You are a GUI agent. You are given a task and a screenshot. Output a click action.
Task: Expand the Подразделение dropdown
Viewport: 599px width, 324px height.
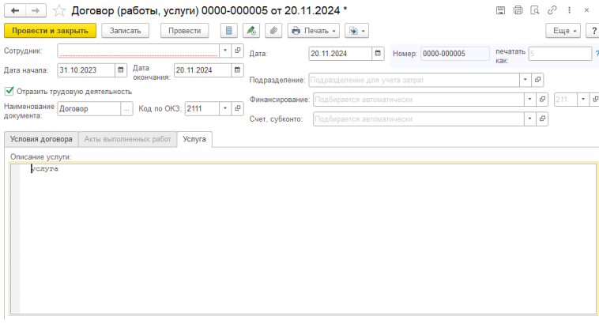tap(526, 80)
